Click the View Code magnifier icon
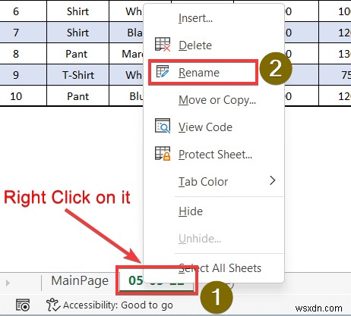351x316 pixels. [x=163, y=126]
